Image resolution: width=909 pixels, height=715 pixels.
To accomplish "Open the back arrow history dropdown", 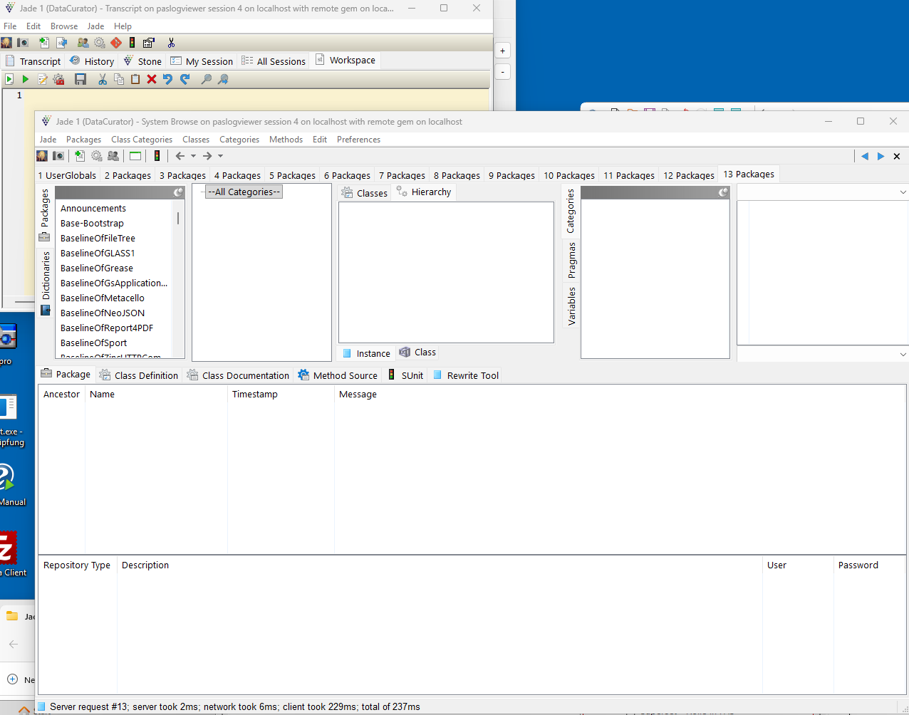I will click(193, 156).
